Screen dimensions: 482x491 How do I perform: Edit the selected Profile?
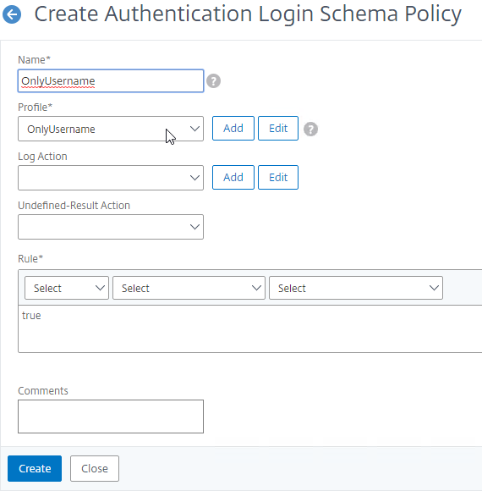pos(278,129)
